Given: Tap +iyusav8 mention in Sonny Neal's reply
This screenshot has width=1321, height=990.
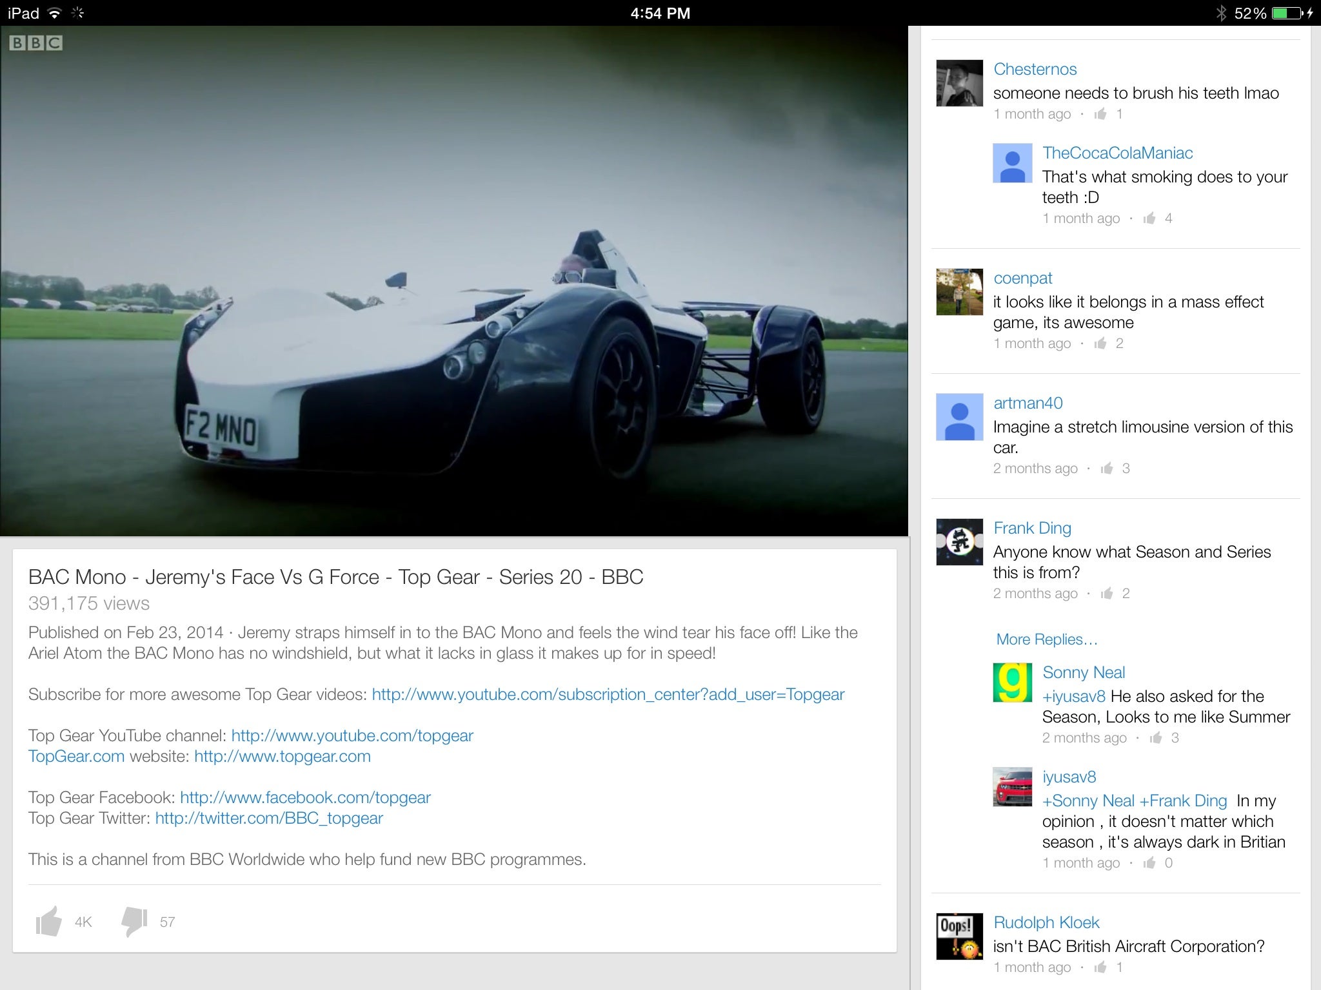Looking at the screenshot, I should tap(1074, 696).
